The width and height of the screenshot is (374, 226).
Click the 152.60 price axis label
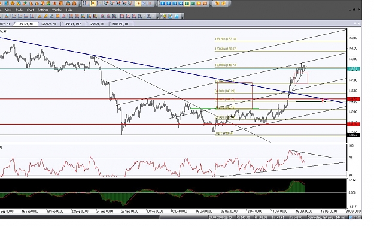[353, 38]
